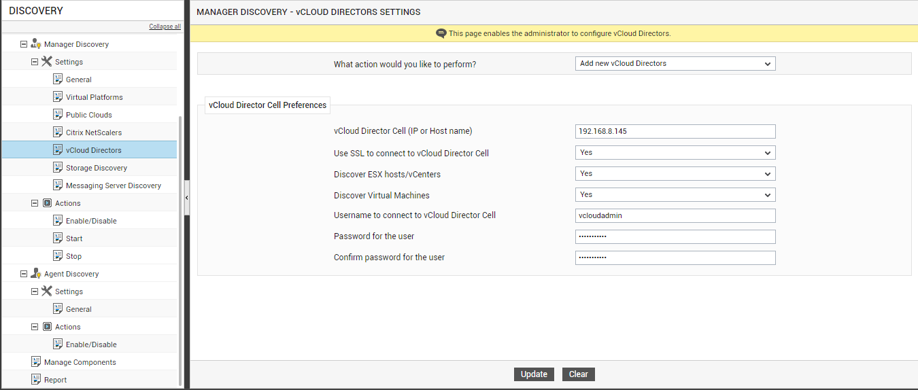Click the Discovery tree vertical scrollbar
Viewport: 918px width, 390px height.
[180, 250]
